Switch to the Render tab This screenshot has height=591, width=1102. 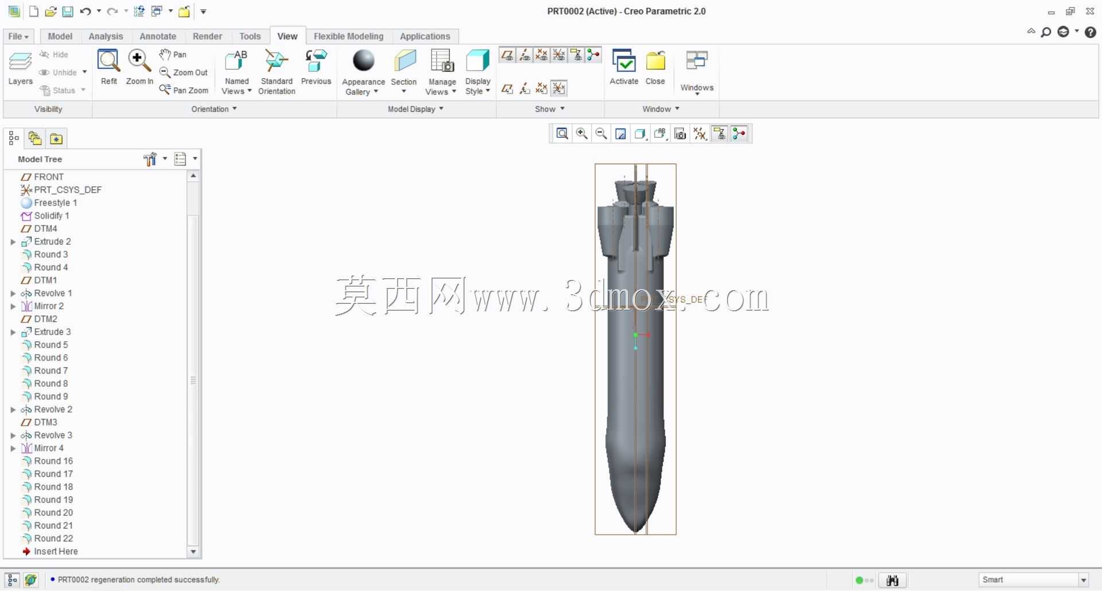click(x=207, y=36)
